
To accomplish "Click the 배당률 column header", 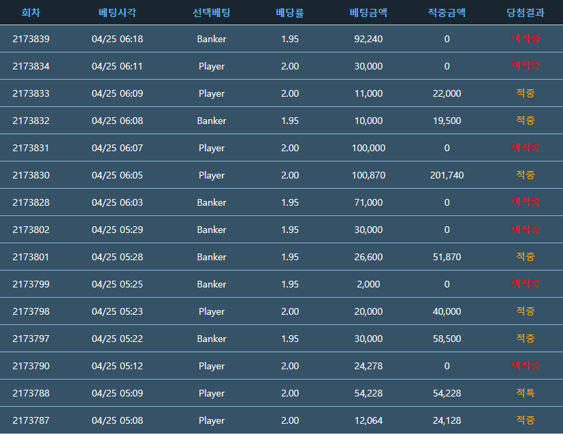I will 289,12.
